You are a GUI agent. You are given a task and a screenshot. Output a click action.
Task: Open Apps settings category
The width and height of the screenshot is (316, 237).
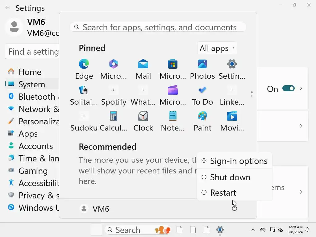click(32, 134)
